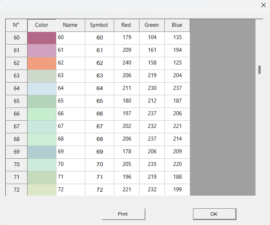The image size is (270, 225).
Task: Click Red value 211 in row 64
Action: click(127, 89)
